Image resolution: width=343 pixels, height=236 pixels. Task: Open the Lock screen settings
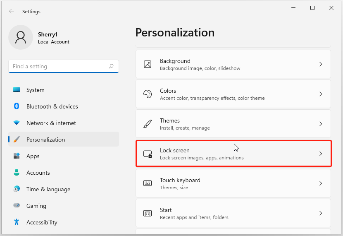pos(233,154)
